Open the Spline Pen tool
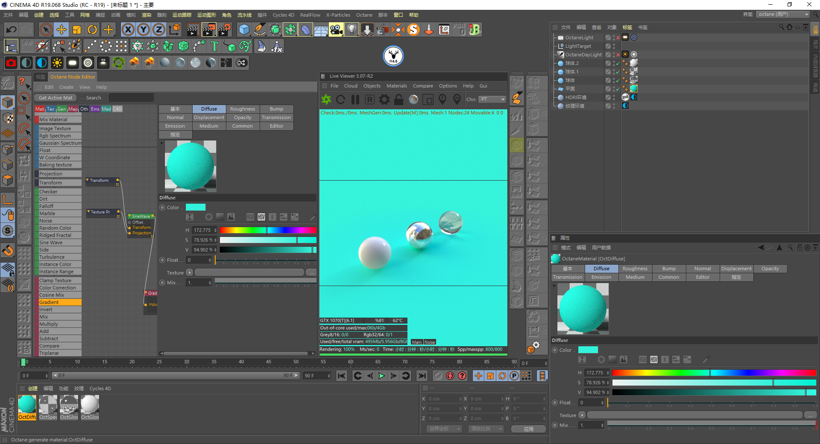This screenshot has height=444, width=820. click(x=259, y=29)
